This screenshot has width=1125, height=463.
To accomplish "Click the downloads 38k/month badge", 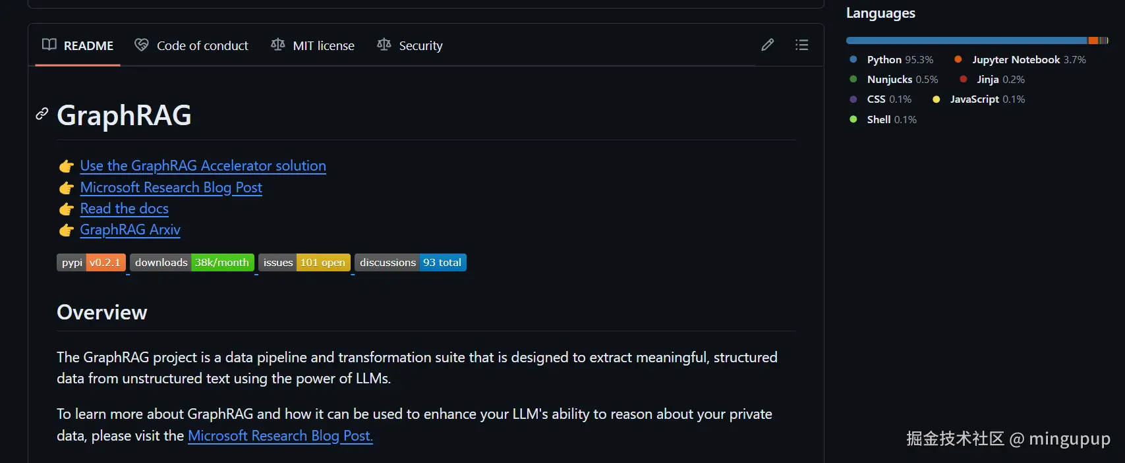I will [x=192, y=263].
